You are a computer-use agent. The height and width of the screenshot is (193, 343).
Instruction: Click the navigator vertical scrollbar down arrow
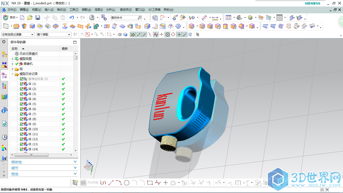pyautogui.click(x=76, y=151)
